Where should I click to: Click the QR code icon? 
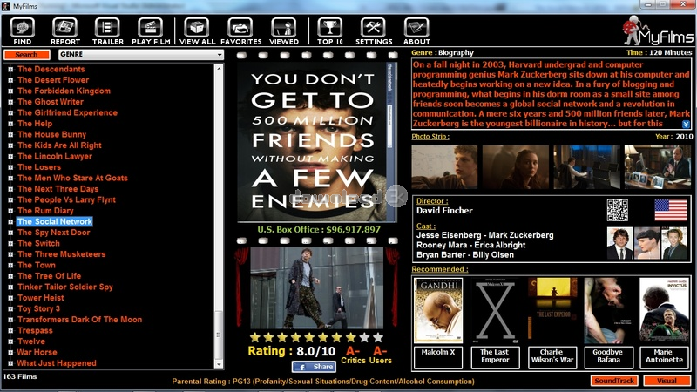(618, 210)
